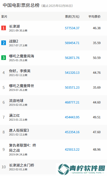Click the date note 截止2025年02月06日
The width and height of the screenshot is (107, 176).
pyautogui.click(x=57, y=6)
